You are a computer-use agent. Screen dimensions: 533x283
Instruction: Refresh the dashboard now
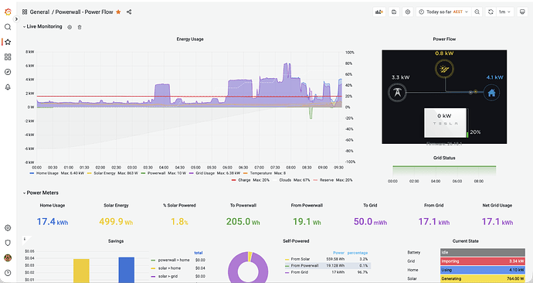click(491, 12)
